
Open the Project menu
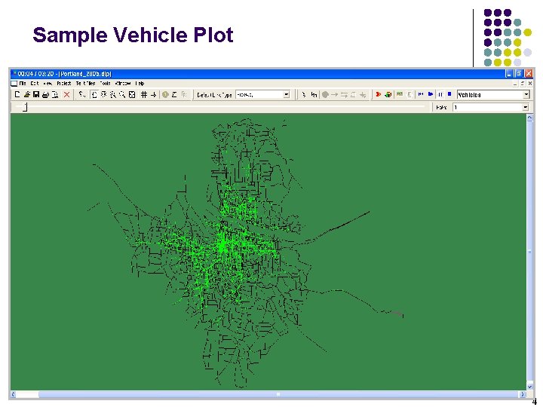64,84
